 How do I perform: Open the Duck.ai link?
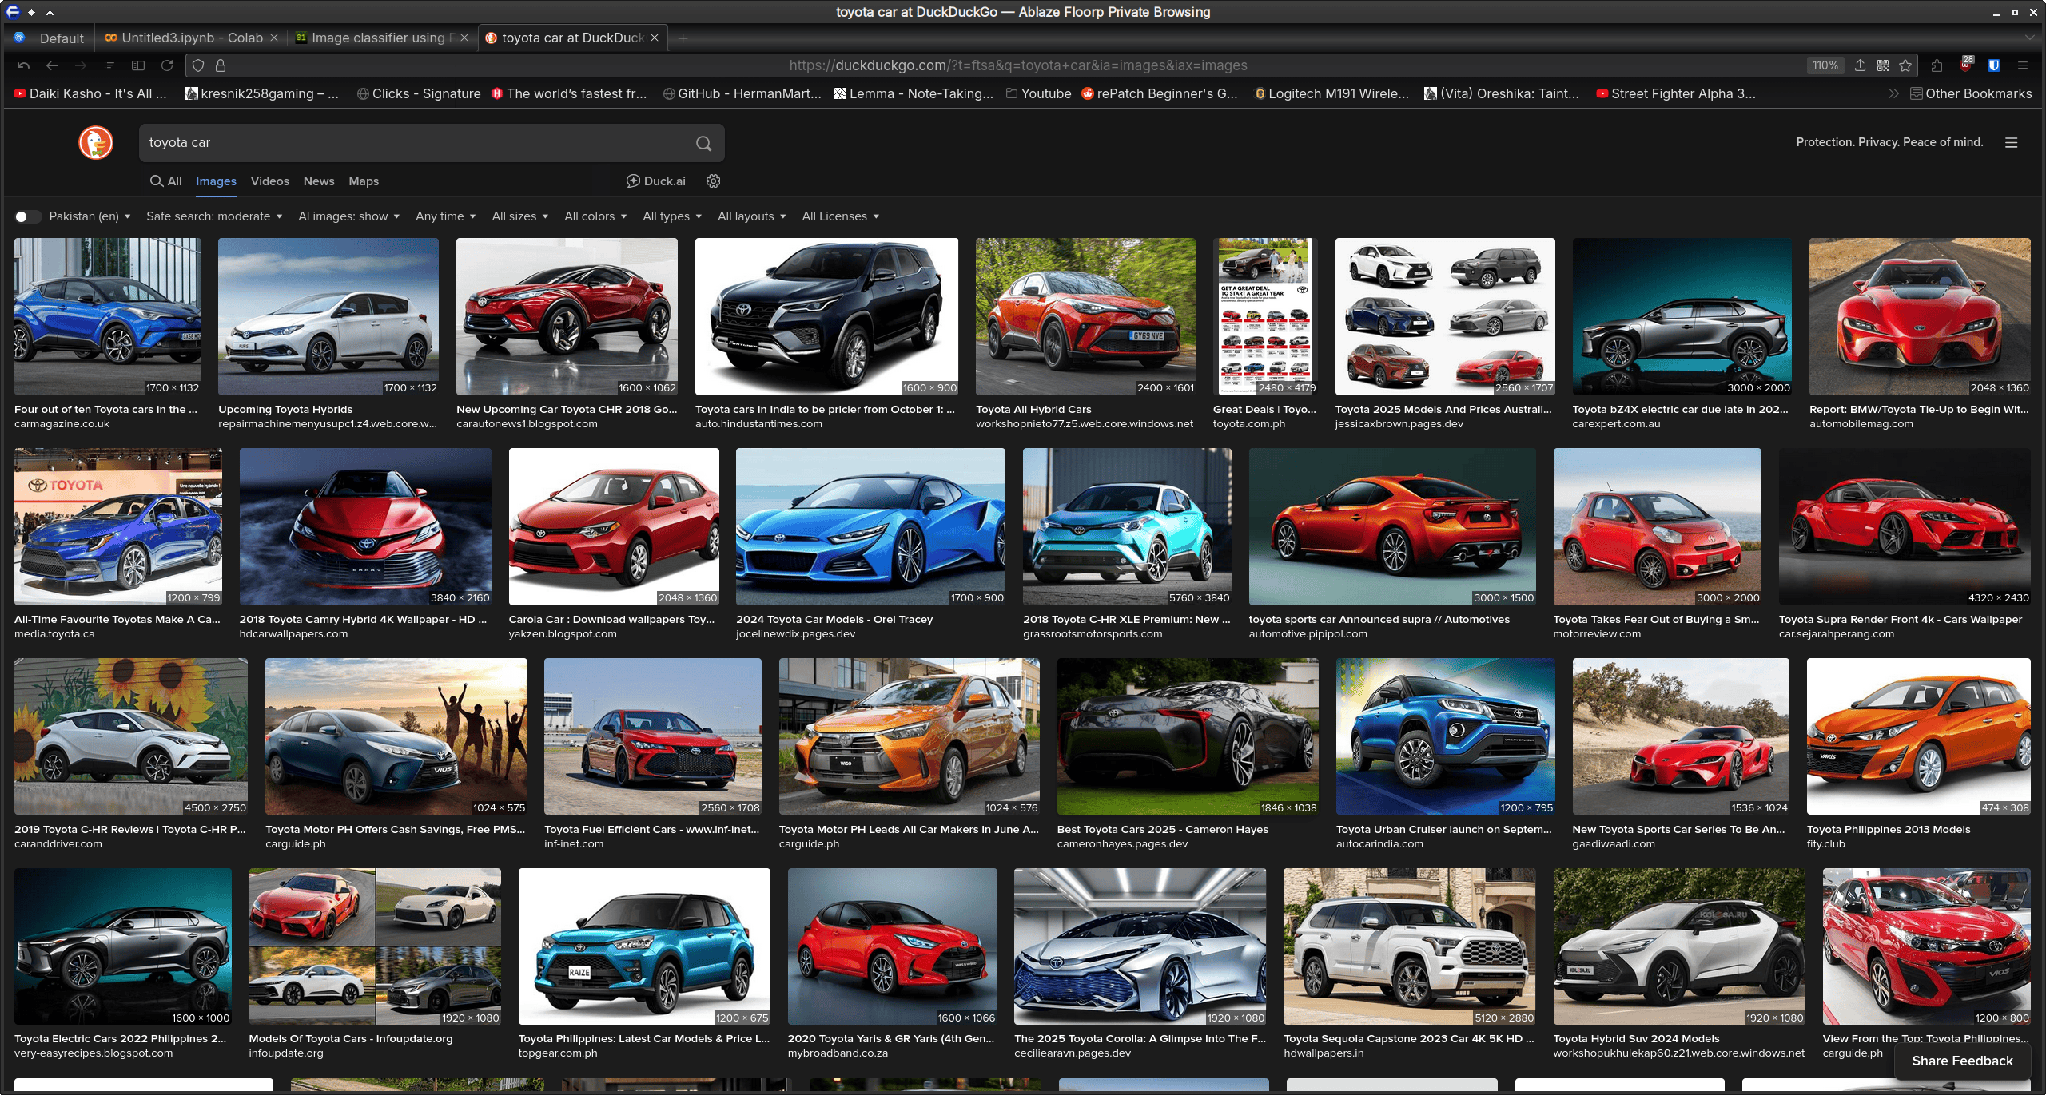click(656, 181)
